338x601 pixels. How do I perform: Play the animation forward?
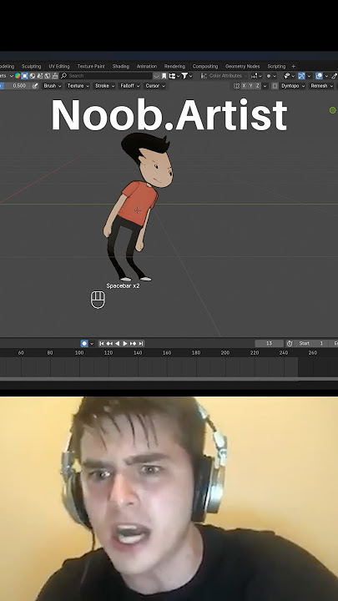[x=125, y=343]
